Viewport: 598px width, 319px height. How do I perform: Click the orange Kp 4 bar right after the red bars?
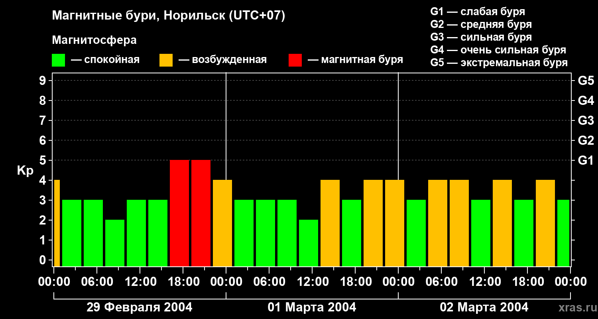click(x=222, y=223)
